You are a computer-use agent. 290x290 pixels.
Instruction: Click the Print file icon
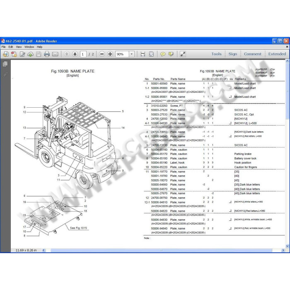tap(47, 54)
